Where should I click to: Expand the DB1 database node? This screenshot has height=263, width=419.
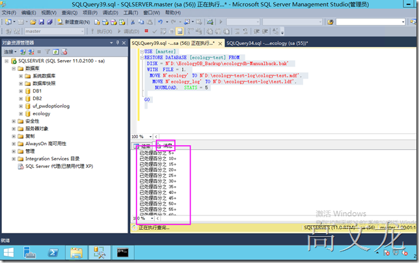click(x=21, y=91)
